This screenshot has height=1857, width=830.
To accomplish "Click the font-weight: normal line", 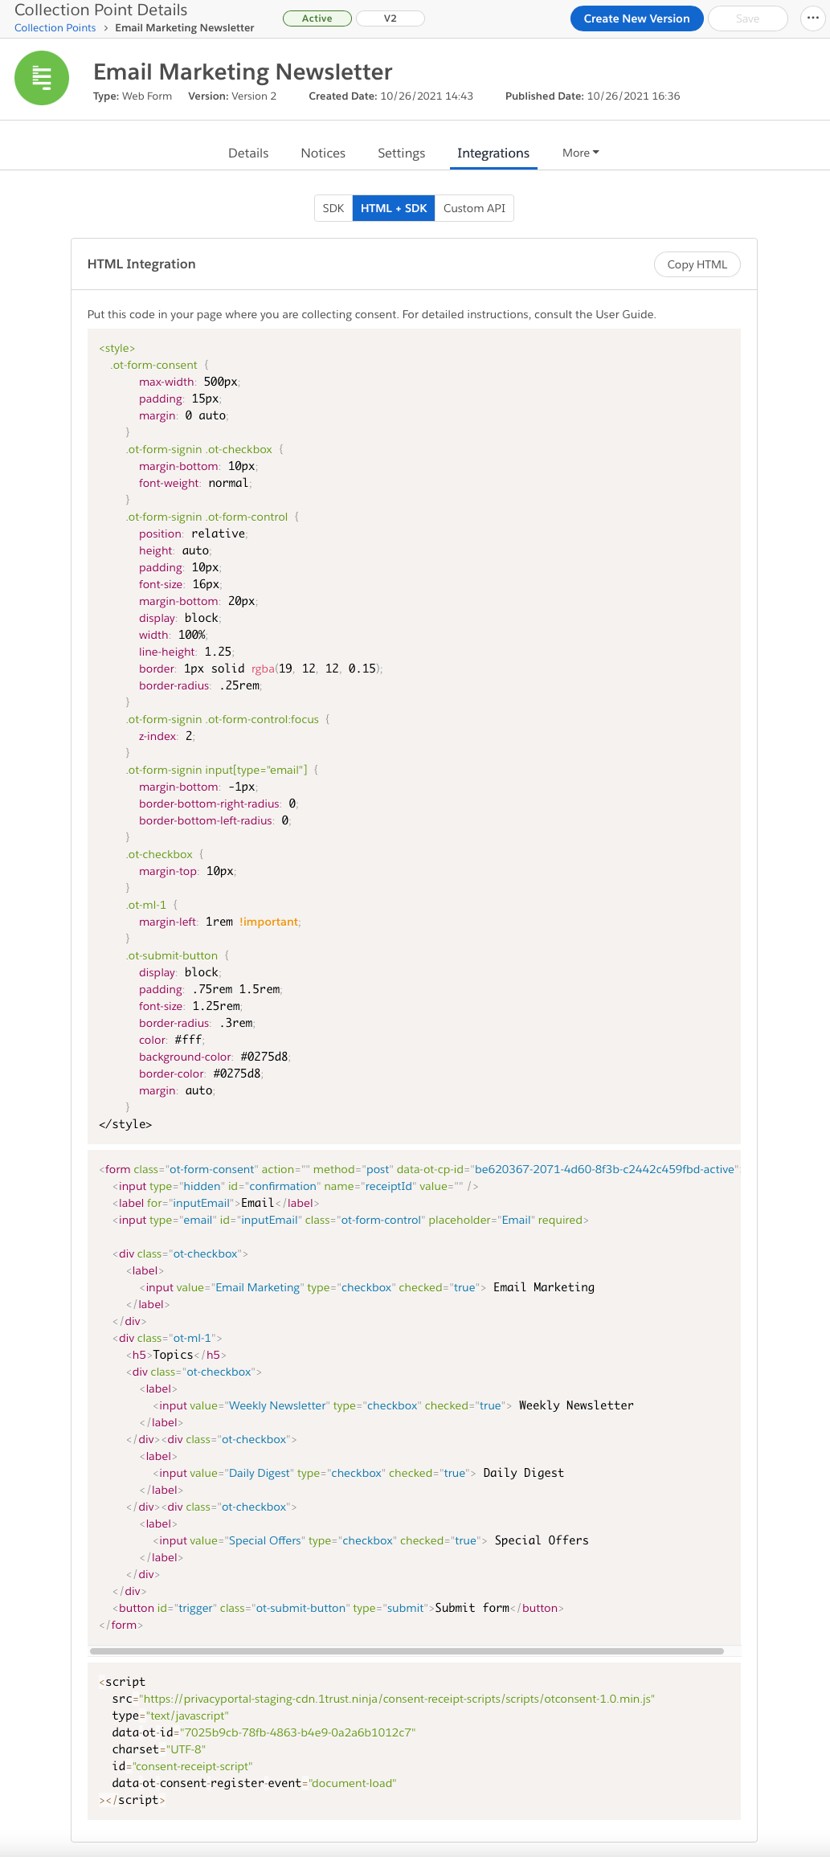I will (195, 483).
